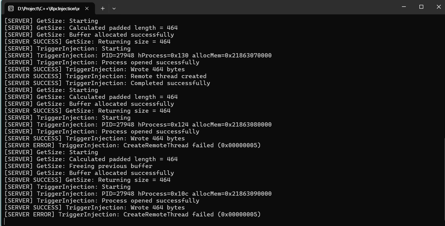Expand the new tab profiles dropdown chevron
This screenshot has height=226, width=445.
pyautogui.click(x=114, y=8)
